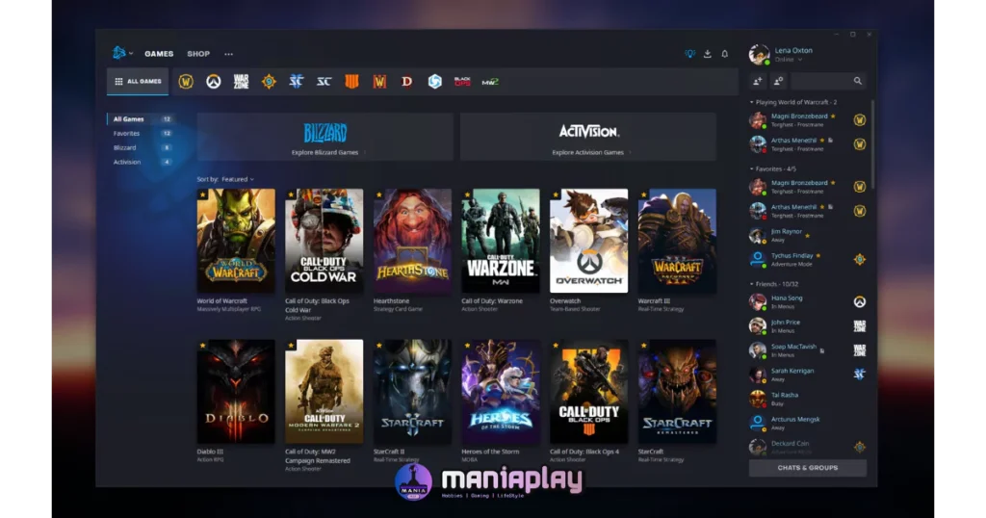Open the downloads icon in header
This screenshot has height=518, width=986.
tap(708, 54)
